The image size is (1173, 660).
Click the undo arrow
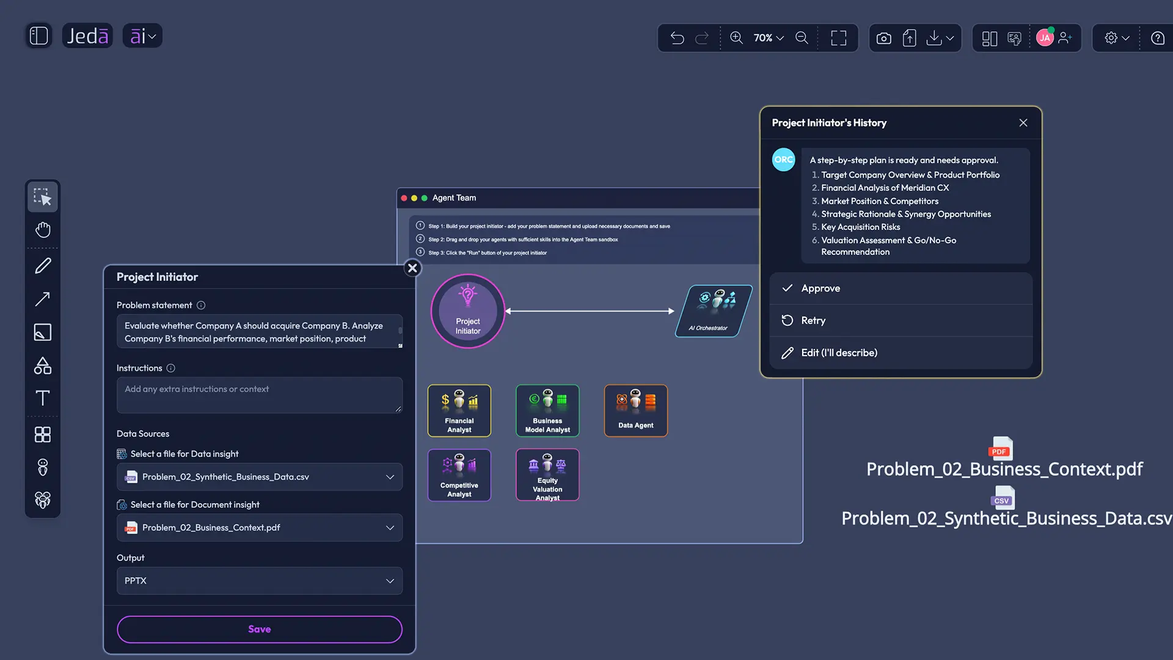[677, 38]
